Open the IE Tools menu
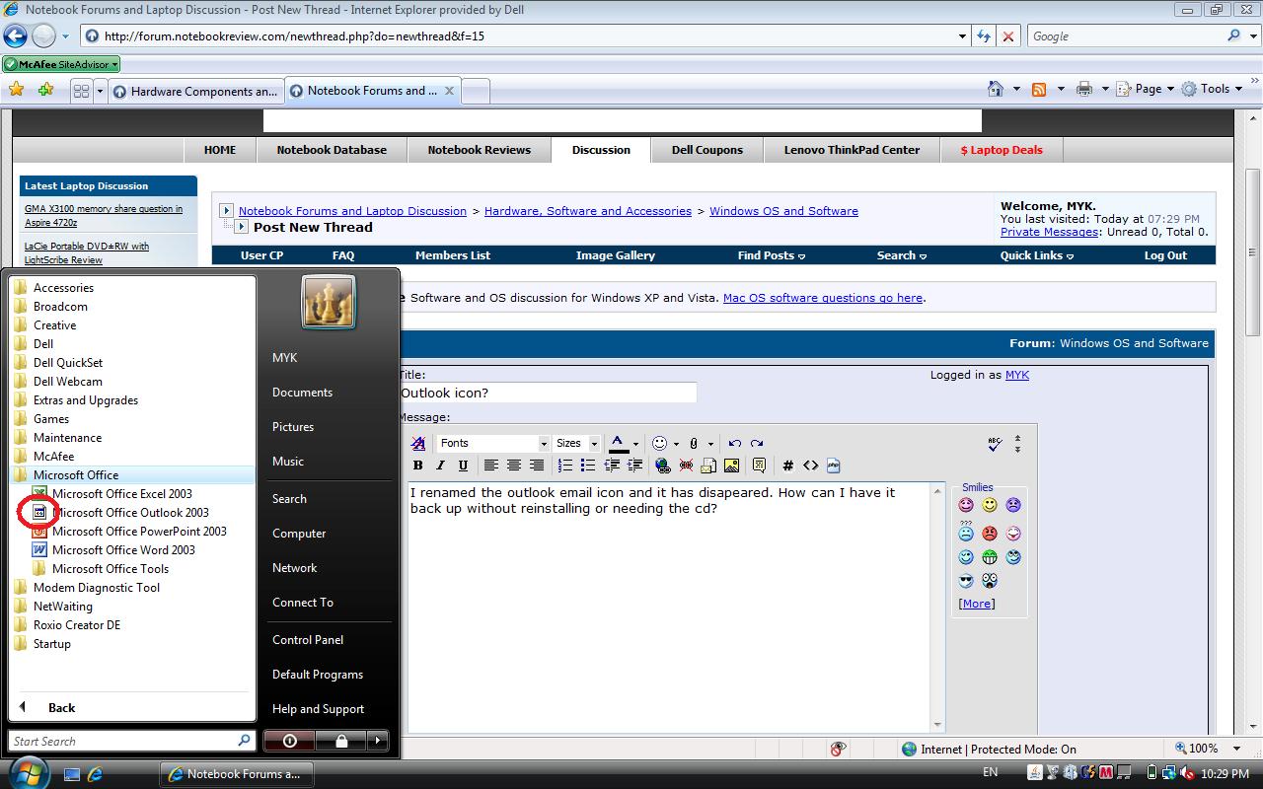The height and width of the screenshot is (789, 1263). tap(1211, 89)
